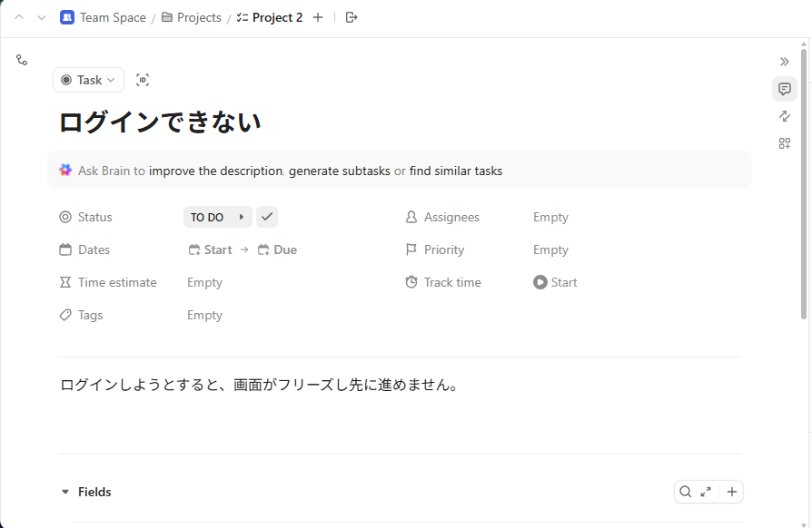Collapse the right sidebar with double chevron
812x528 pixels.
(785, 62)
